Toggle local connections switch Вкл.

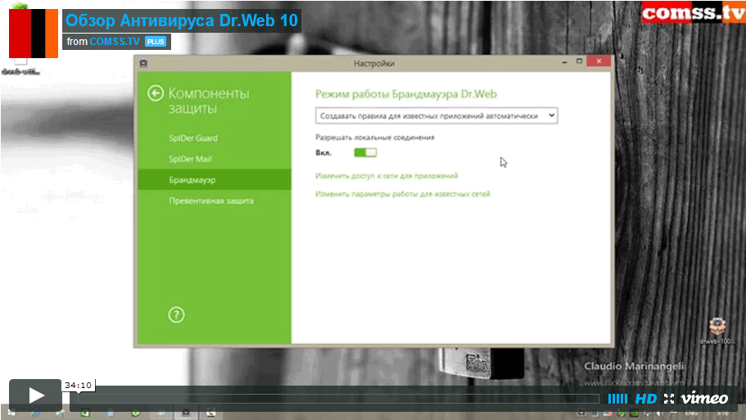(365, 152)
